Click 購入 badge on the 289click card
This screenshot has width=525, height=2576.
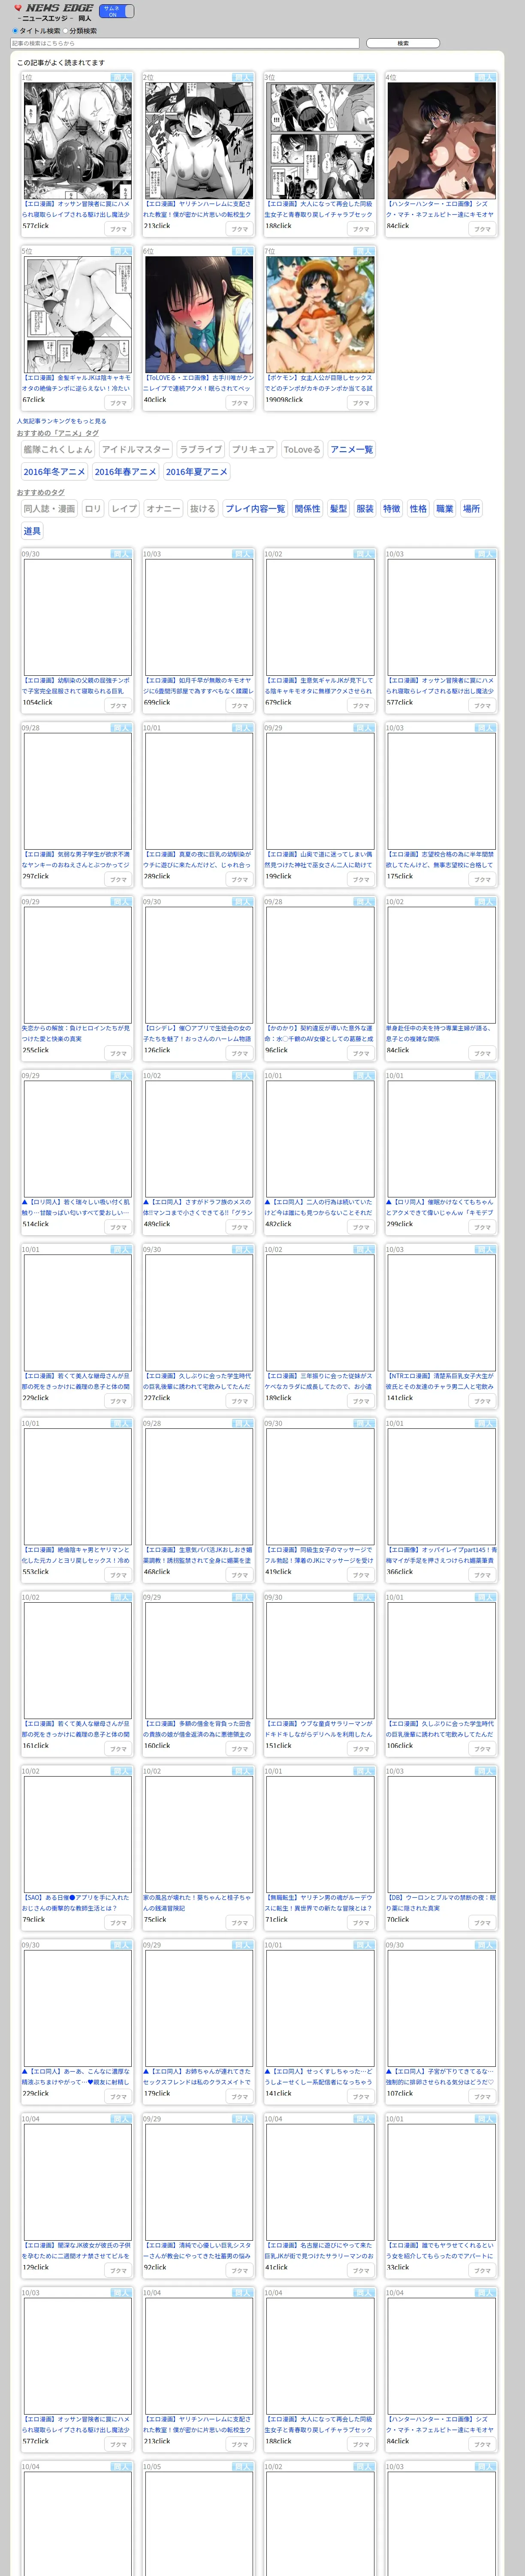pyautogui.click(x=242, y=728)
